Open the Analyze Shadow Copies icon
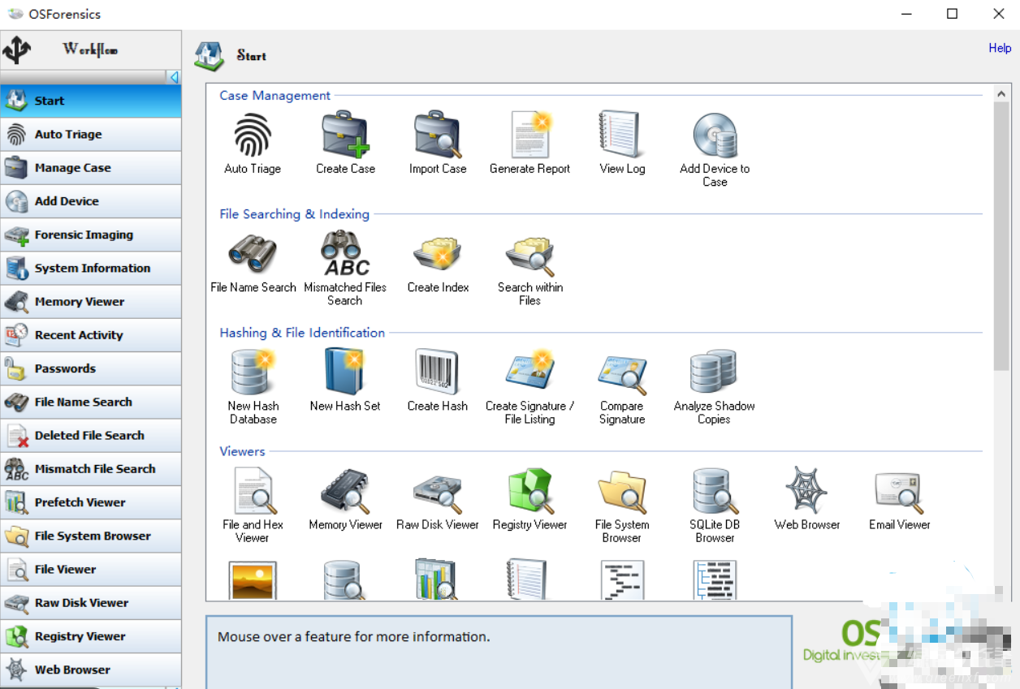The height and width of the screenshot is (689, 1020). tap(714, 372)
